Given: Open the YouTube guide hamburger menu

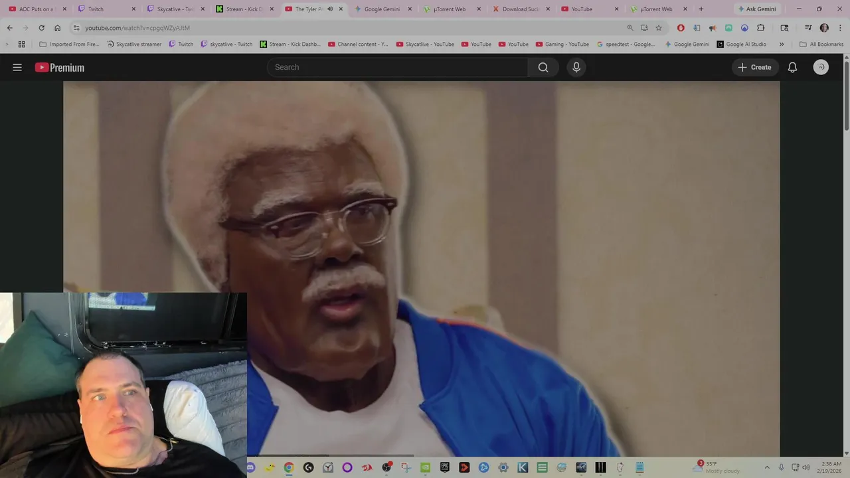Looking at the screenshot, I should pos(17,67).
